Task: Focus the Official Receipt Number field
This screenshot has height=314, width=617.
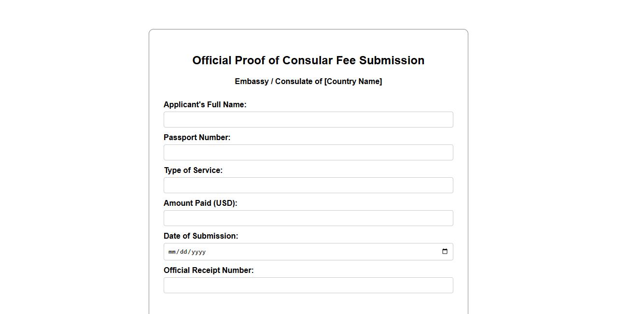Action: (x=308, y=285)
